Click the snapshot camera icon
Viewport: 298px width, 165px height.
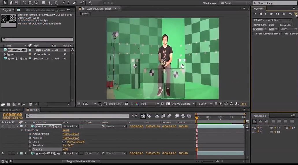point(126,104)
